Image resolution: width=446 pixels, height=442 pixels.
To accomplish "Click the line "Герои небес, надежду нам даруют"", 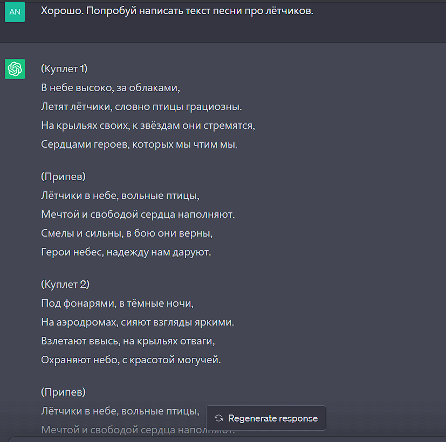I will click(126, 252).
